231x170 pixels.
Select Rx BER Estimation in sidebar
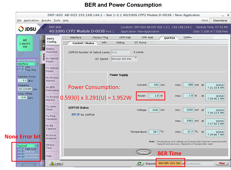(52, 88)
